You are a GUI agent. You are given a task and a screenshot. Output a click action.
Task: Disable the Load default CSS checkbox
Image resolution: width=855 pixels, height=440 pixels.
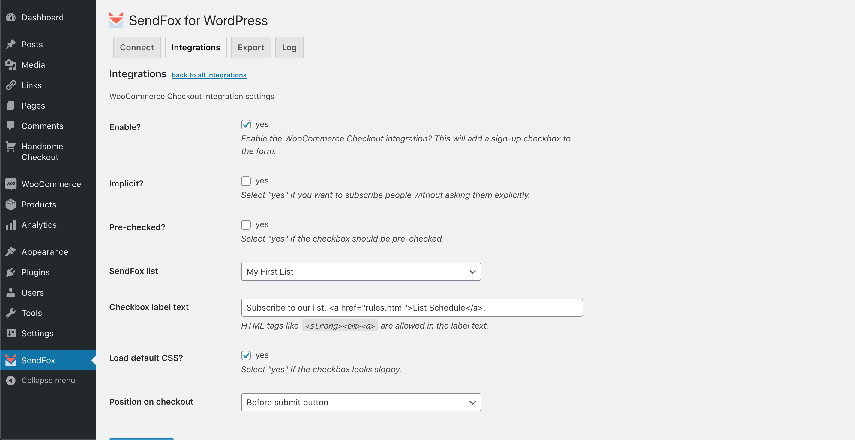coord(246,355)
